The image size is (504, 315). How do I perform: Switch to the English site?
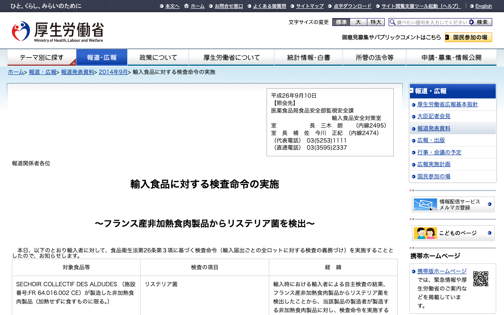tap(484, 6)
